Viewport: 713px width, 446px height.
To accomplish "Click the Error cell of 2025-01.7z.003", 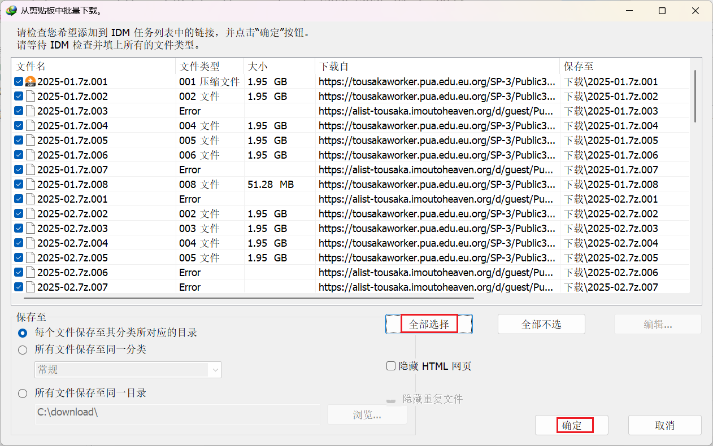I will tap(190, 111).
